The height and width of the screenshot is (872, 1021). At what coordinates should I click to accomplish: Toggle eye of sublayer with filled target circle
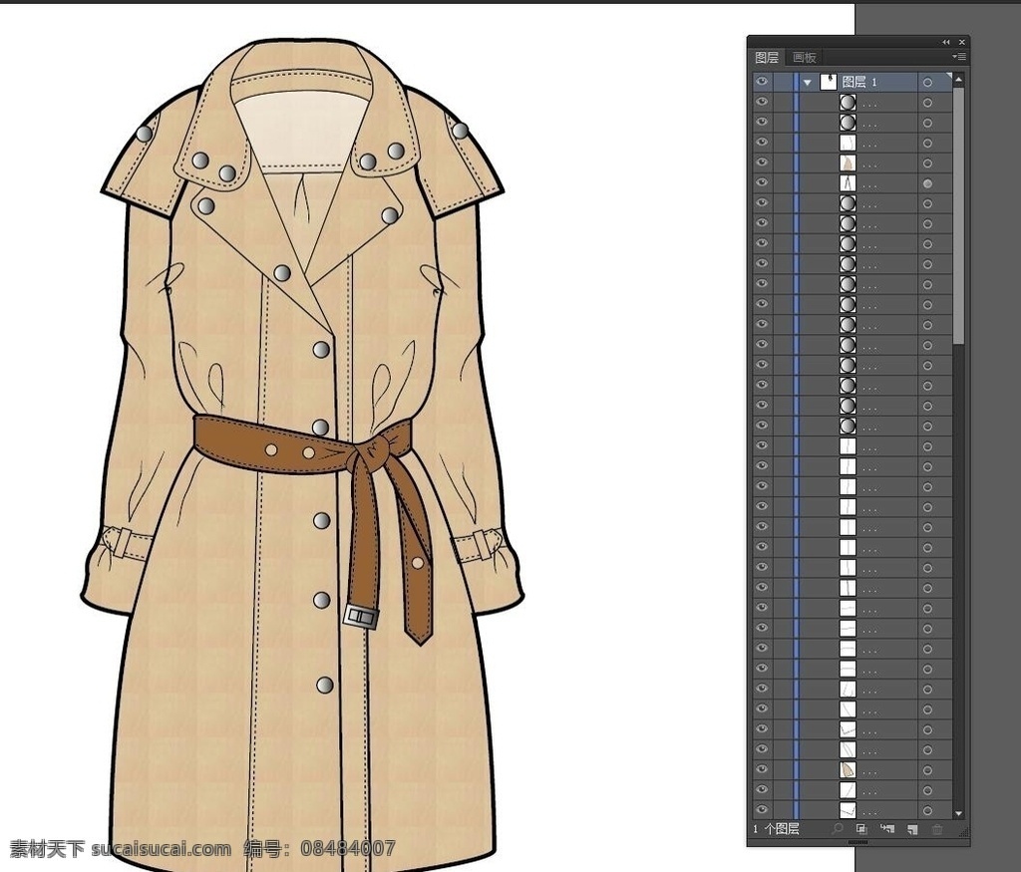point(762,182)
